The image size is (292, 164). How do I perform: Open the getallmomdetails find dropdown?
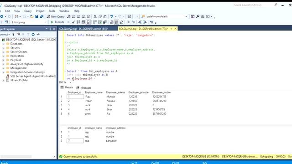point(186,16)
